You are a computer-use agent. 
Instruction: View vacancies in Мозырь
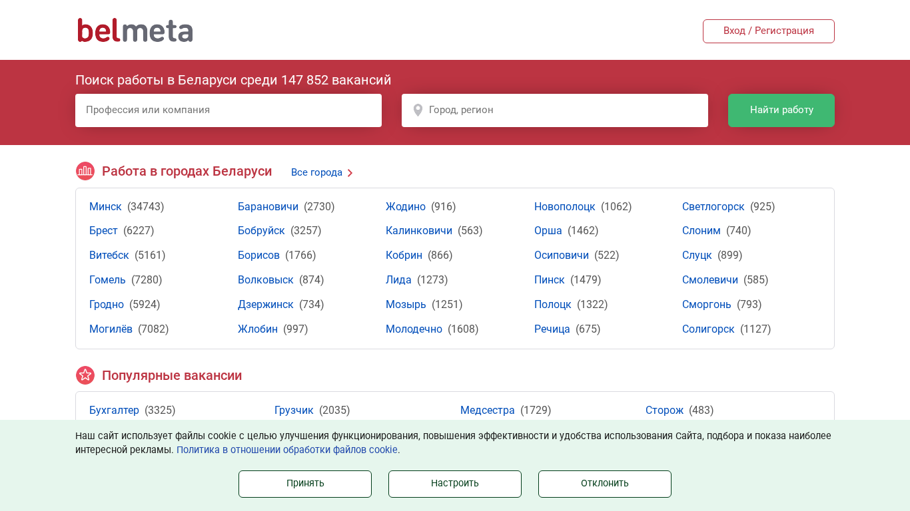[406, 305]
